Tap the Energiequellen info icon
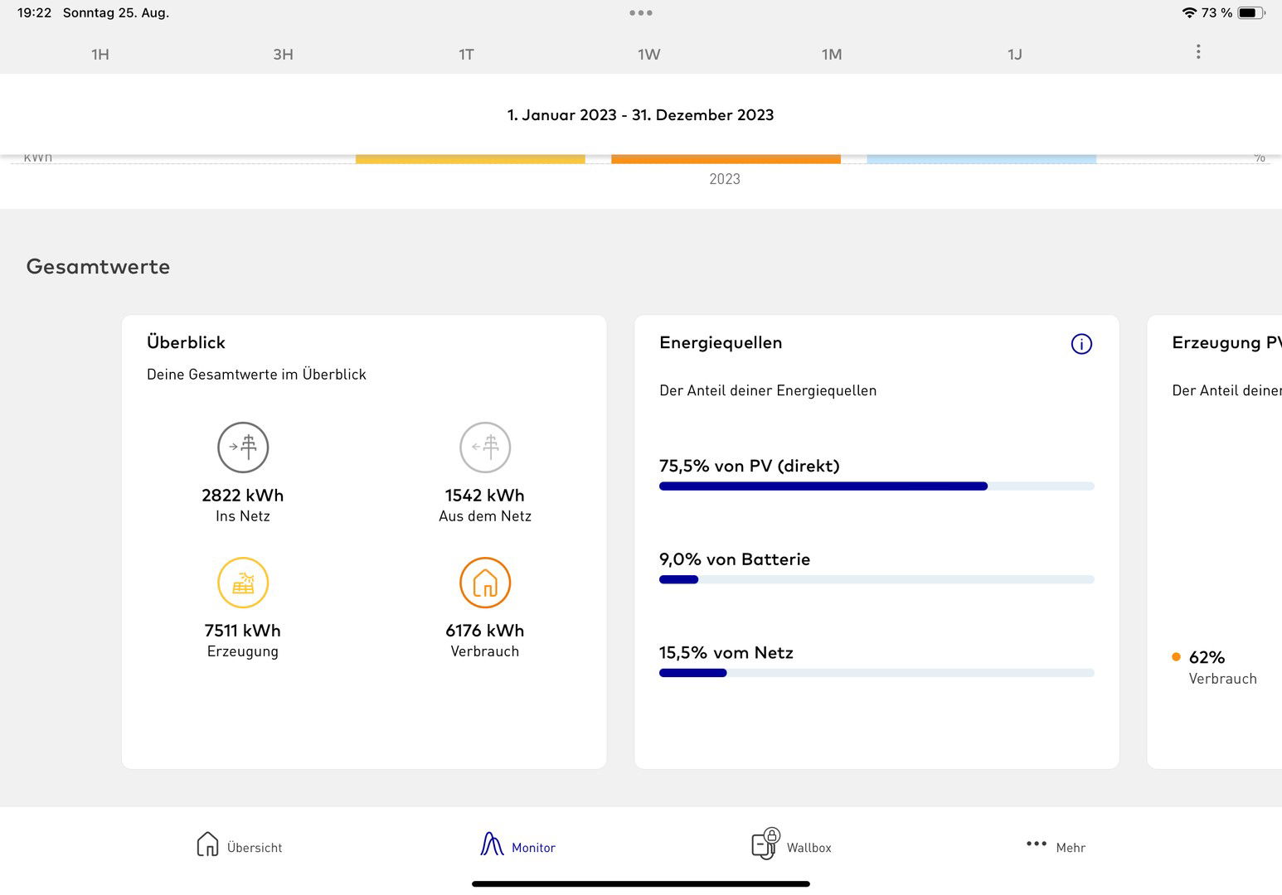 click(1081, 344)
